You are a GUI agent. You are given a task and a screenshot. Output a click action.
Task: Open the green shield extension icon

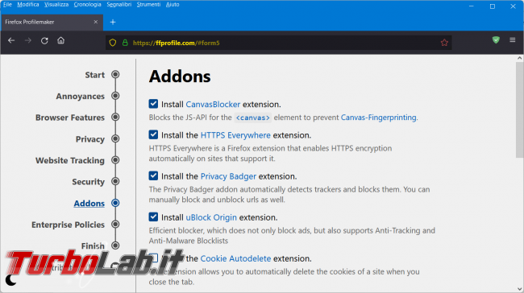pos(496,40)
